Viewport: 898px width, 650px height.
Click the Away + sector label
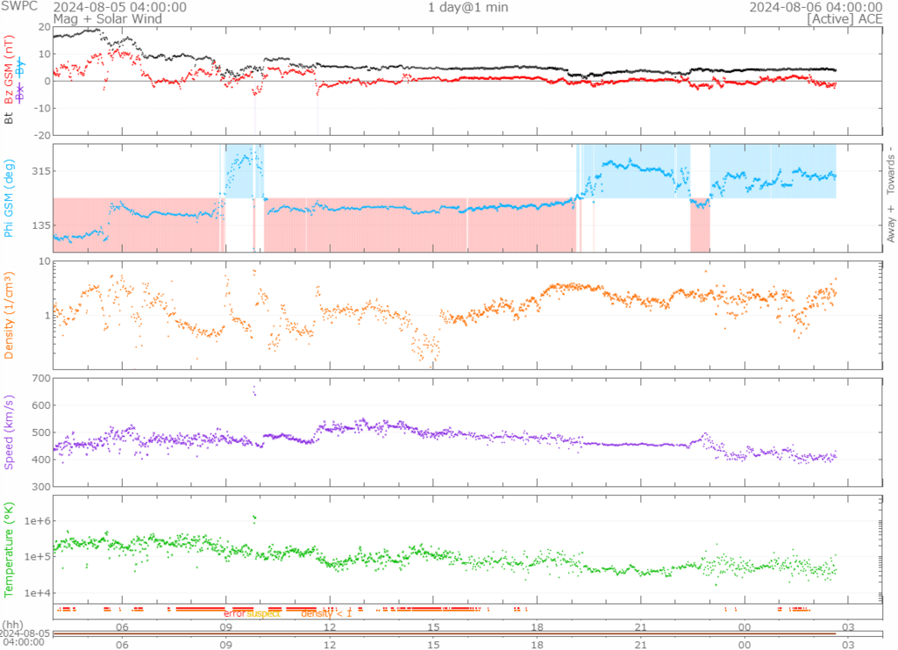pyautogui.click(x=891, y=224)
